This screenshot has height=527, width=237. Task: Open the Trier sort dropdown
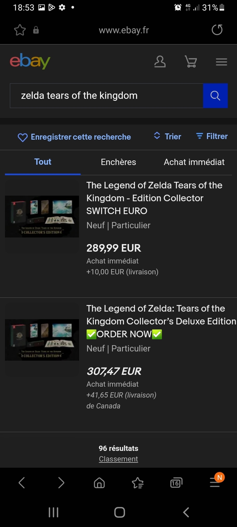click(x=168, y=136)
